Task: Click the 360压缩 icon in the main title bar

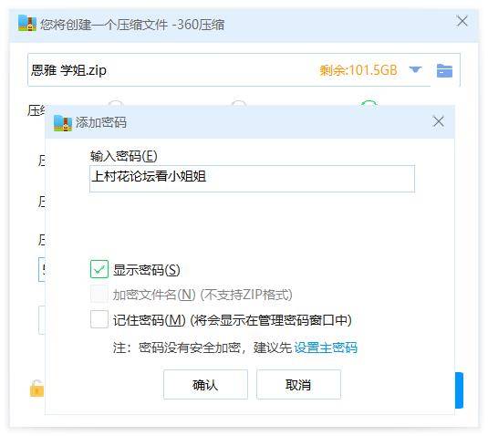Action: [x=27, y=24]
